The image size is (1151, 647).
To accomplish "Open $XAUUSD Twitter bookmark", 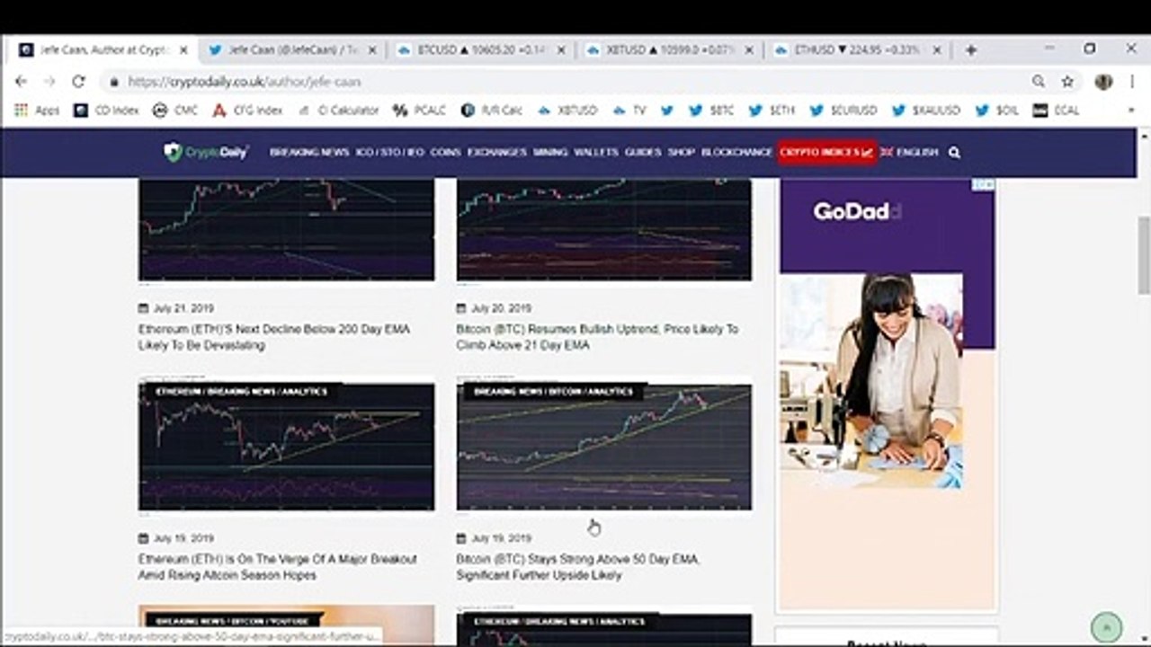I will click(926, 111).
